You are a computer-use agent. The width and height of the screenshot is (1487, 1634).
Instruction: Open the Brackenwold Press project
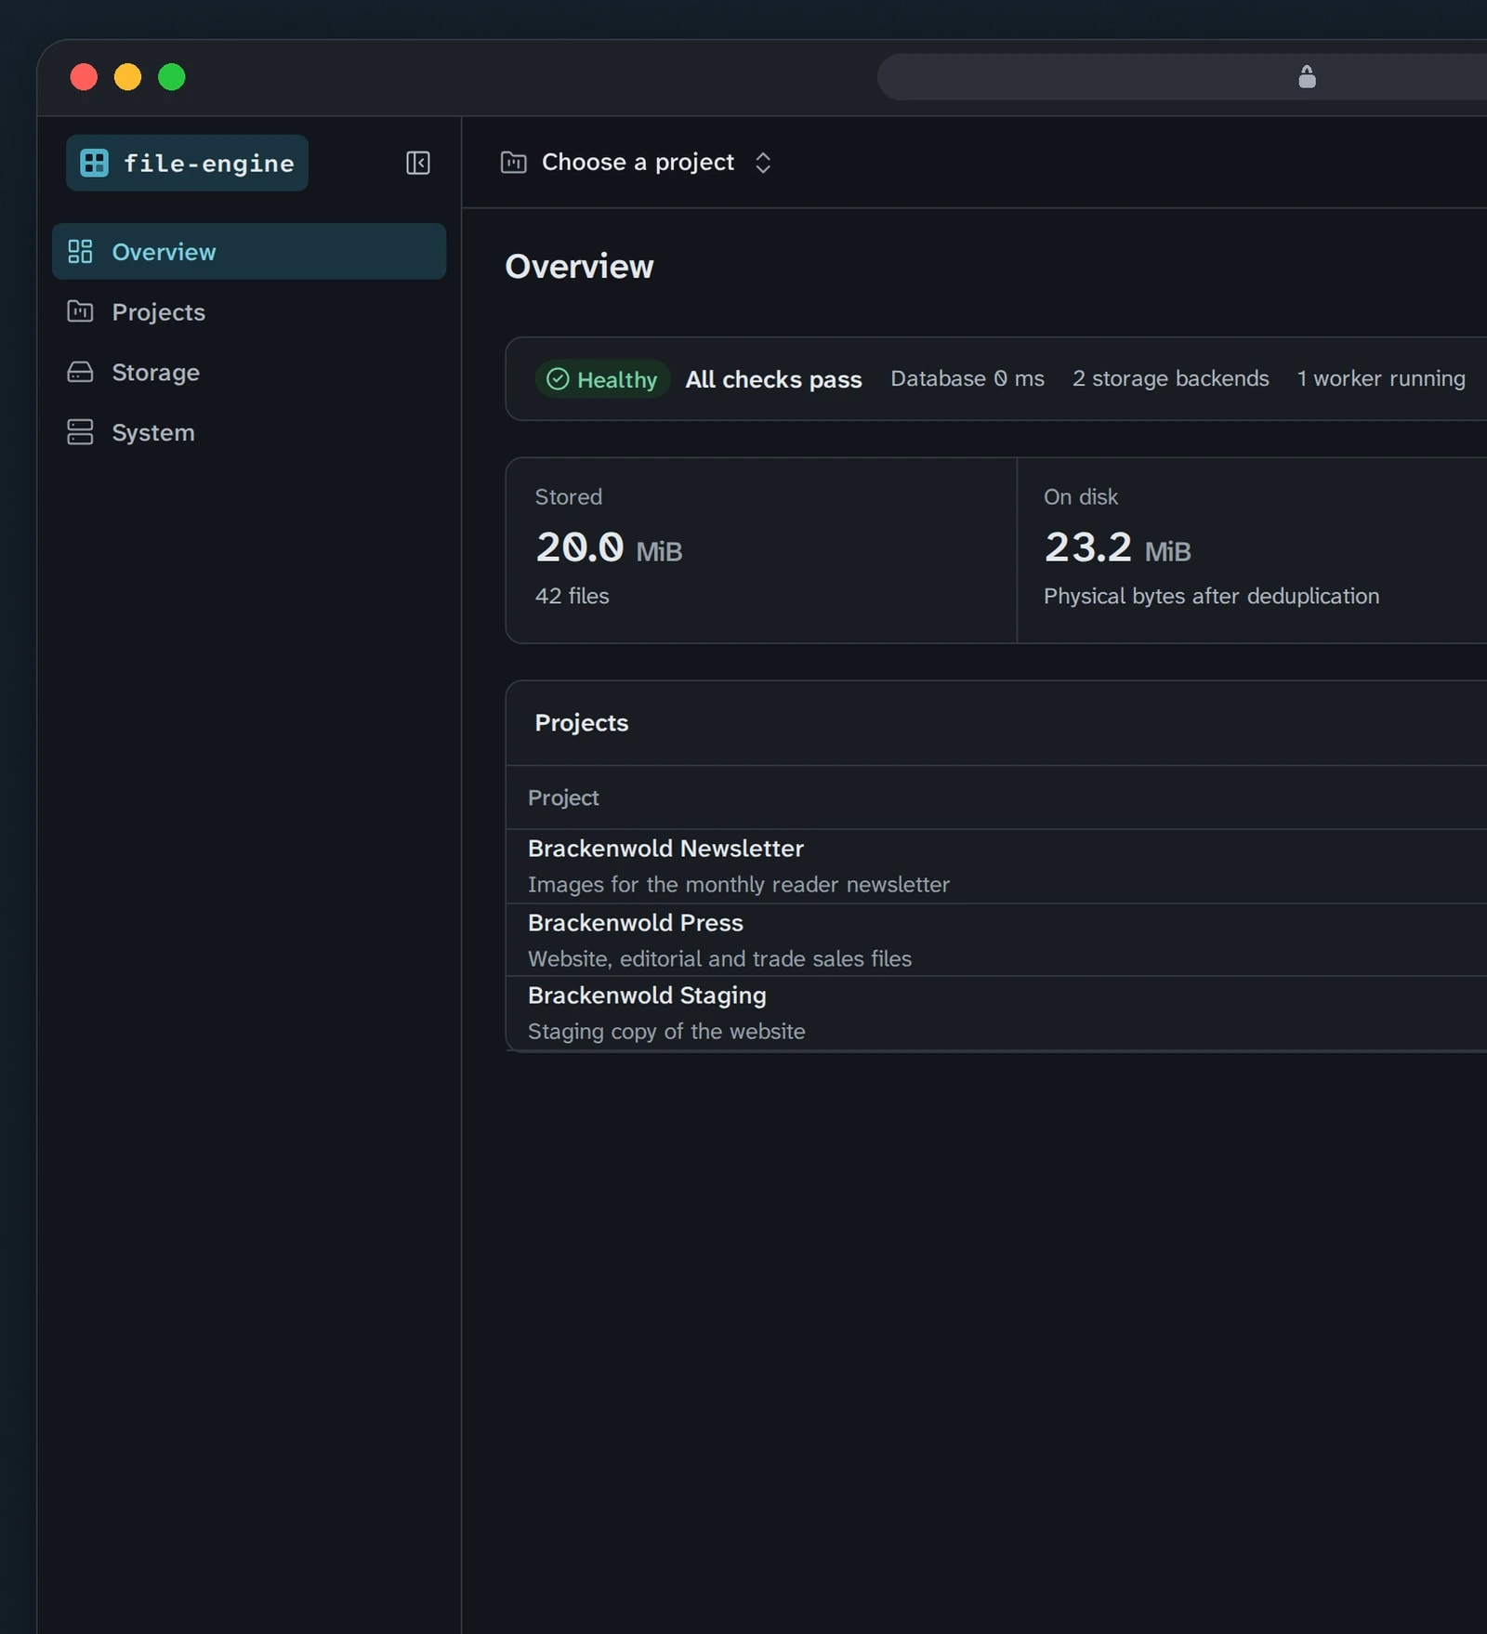(636, 923)
